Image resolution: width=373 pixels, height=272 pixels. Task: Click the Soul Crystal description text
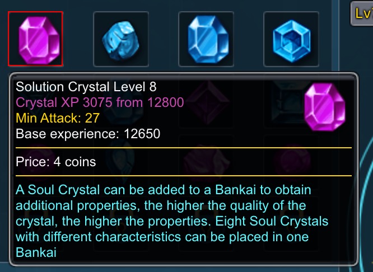[172, 221]
